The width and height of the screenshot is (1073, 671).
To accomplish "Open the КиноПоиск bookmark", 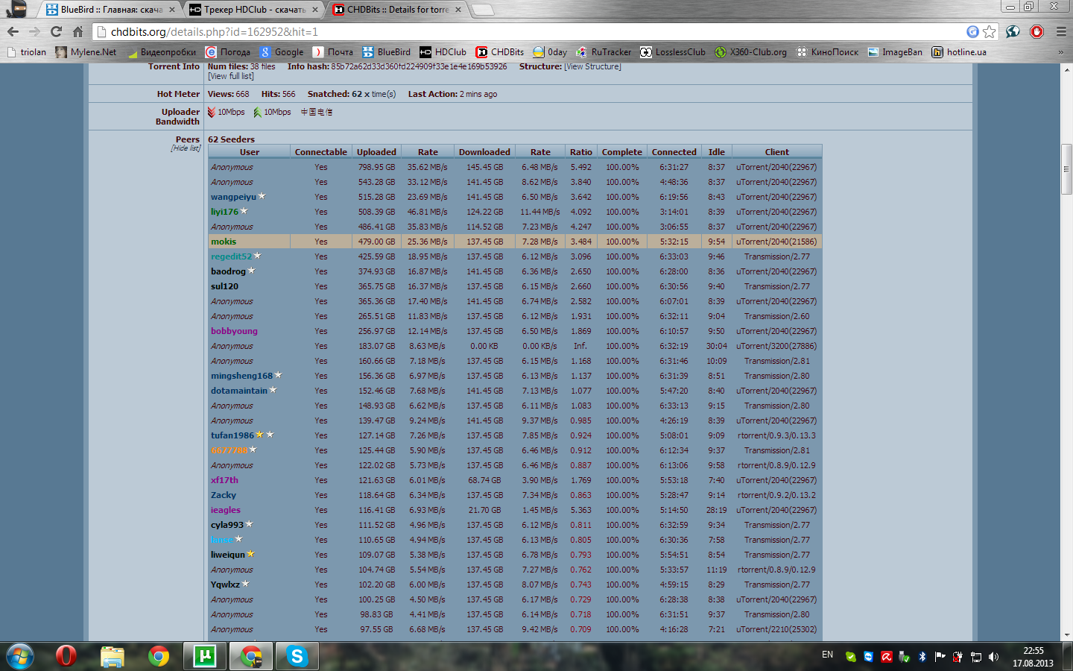I will pos(827,52).
